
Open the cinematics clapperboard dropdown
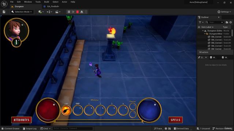58,12
